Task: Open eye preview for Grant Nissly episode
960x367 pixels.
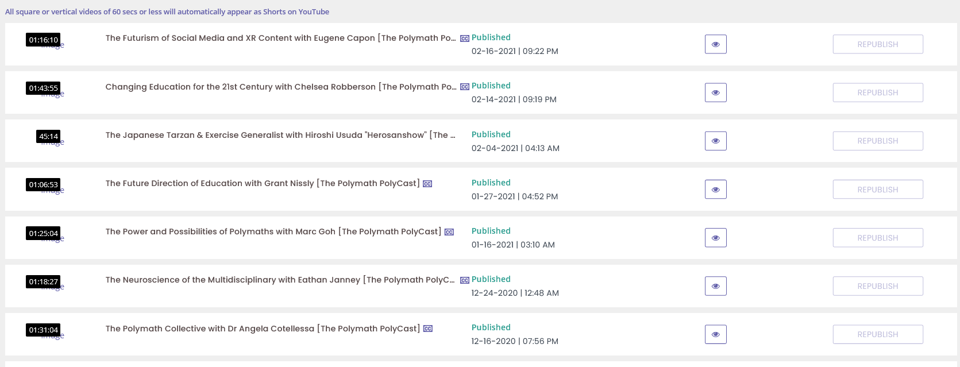Action: point(715,190)
